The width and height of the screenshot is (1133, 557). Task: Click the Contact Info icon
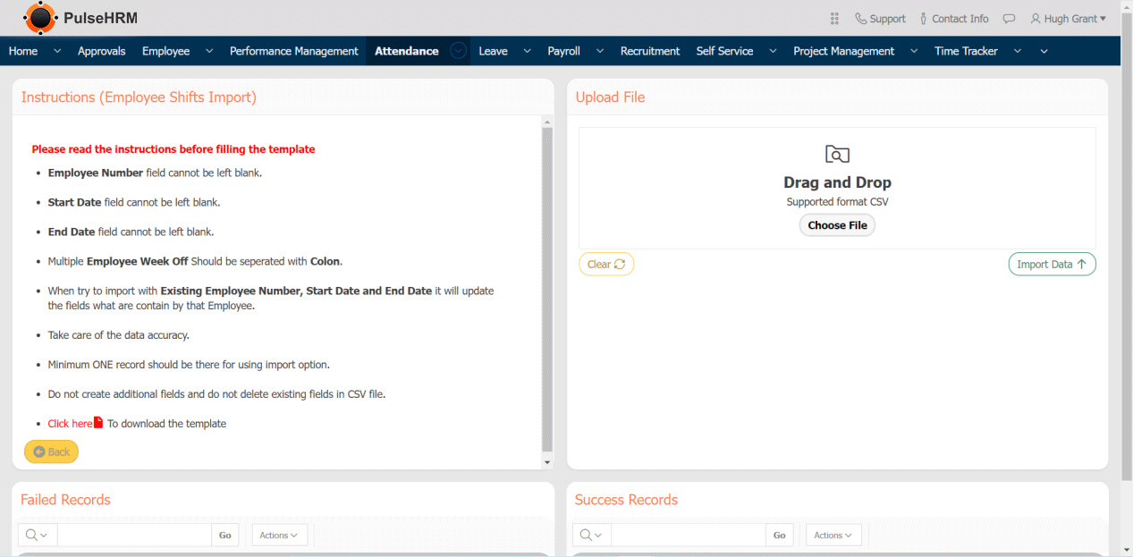(924, 19)
